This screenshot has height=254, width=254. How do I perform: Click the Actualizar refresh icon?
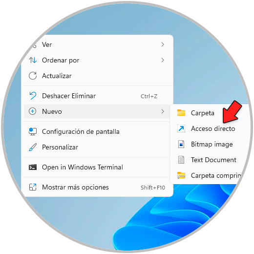coord(33,76)
